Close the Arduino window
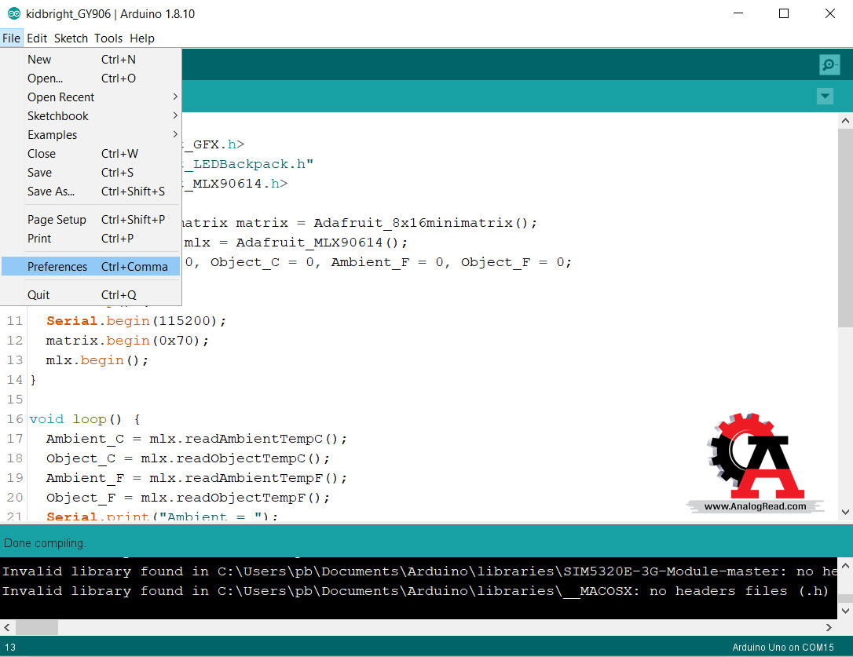Screen dimensions: 853x657 click(x=829, y=13)
